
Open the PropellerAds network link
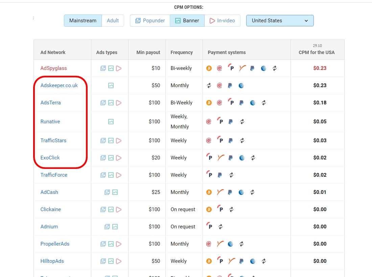pos(55,244)
